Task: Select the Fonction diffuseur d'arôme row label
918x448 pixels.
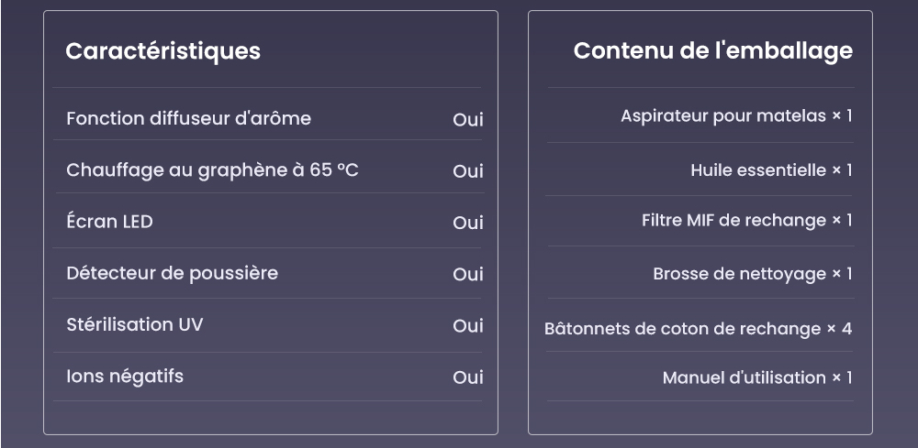Action: [x=188, y=118]
